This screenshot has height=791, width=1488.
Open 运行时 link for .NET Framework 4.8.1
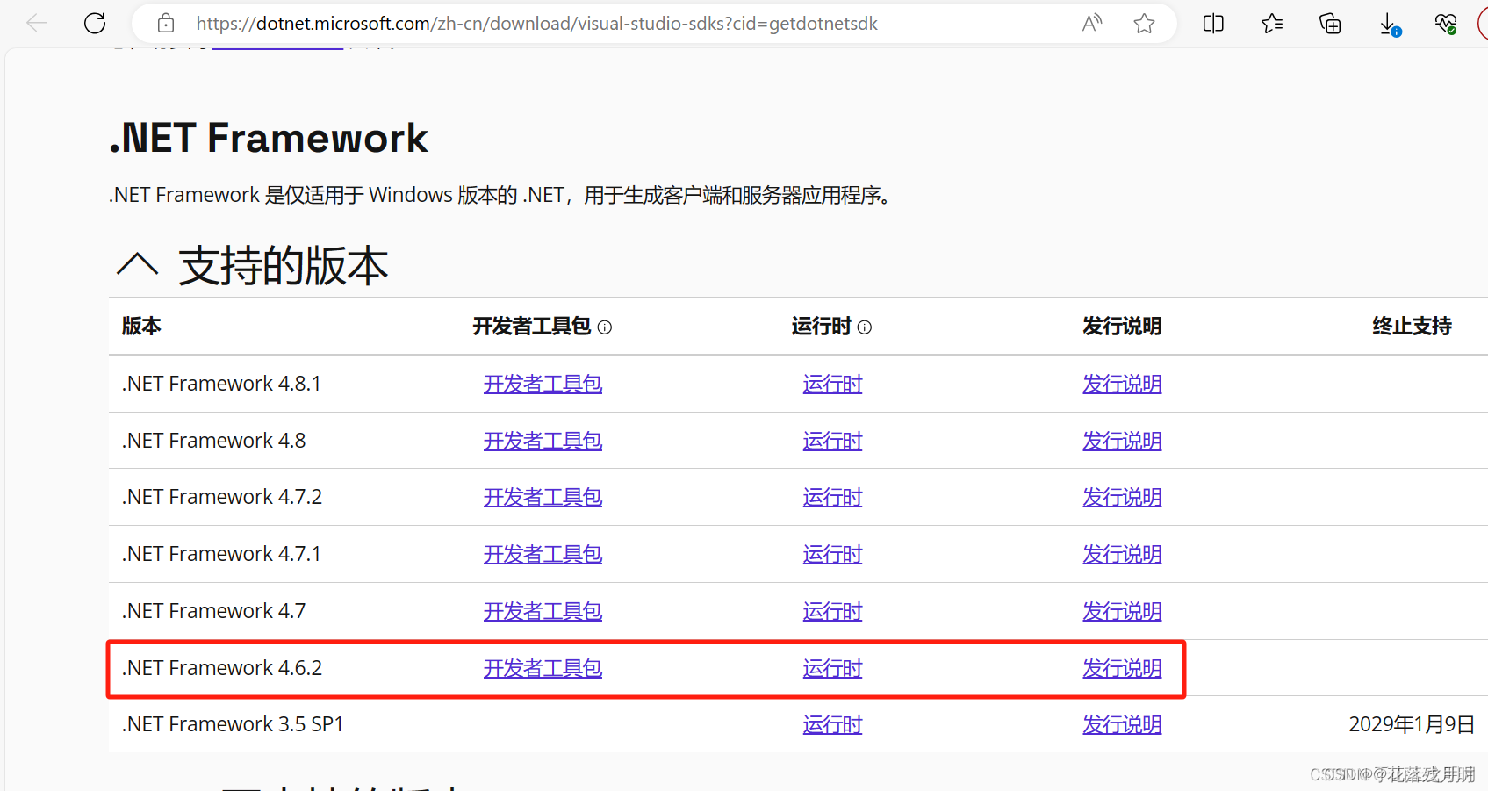click(x=832, y=384)
